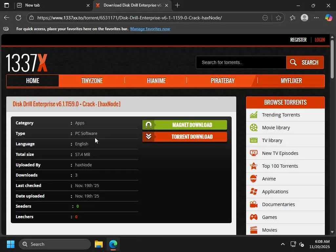The height and width of the screenshot is (252, 336).
Task: Open the PIRATEBAY navigation item
Action: click(223, 81)
